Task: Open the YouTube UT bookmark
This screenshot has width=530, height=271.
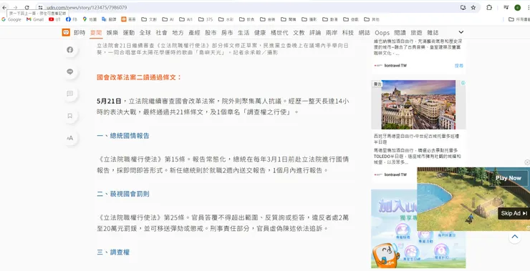Action: click(x=54, y=19)
